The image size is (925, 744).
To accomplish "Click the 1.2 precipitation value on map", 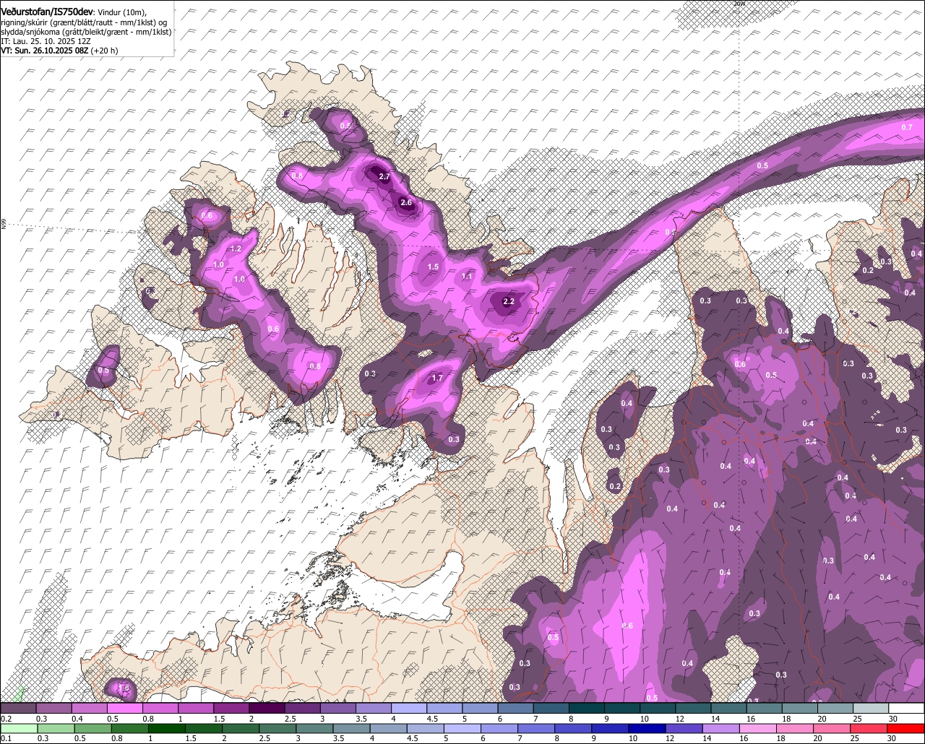I will (236, 249).
